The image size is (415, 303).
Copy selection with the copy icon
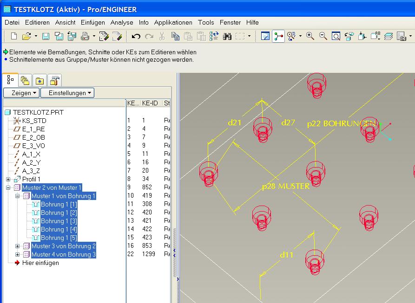(175, 36)
